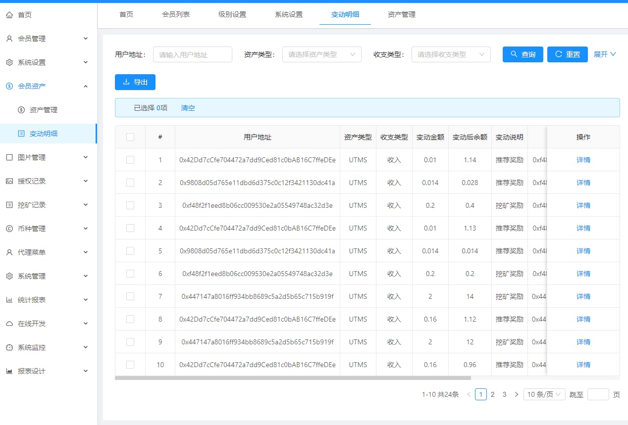628x425 pixels.
Task: Click the 挖矿记录 list icon
Action: tap(9, 205)
